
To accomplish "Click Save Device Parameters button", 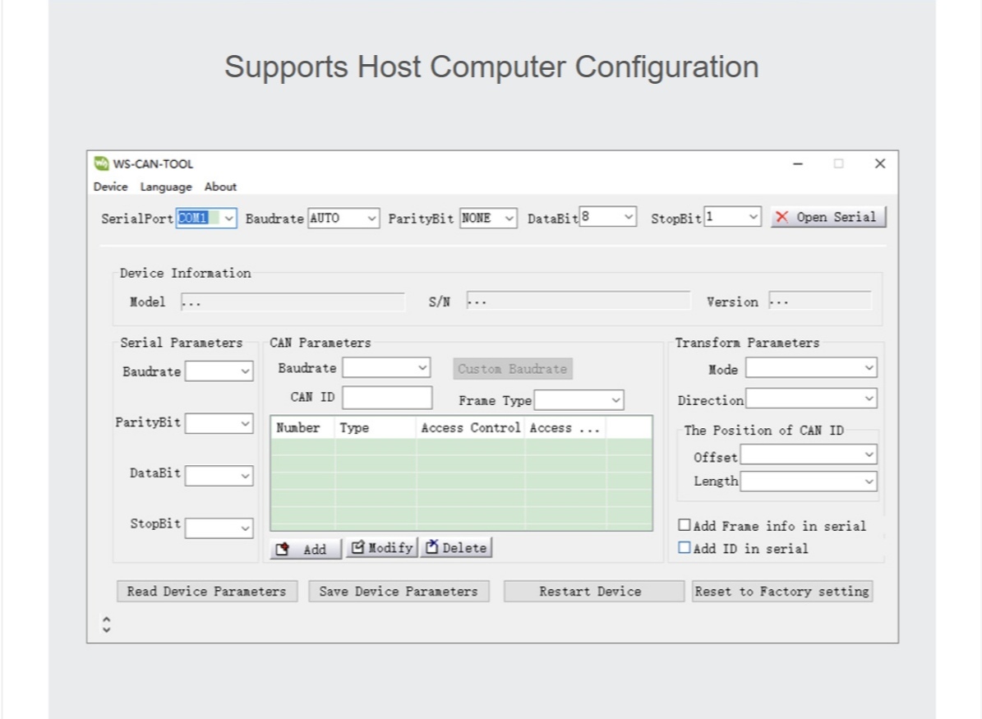I will pos(399,592).
